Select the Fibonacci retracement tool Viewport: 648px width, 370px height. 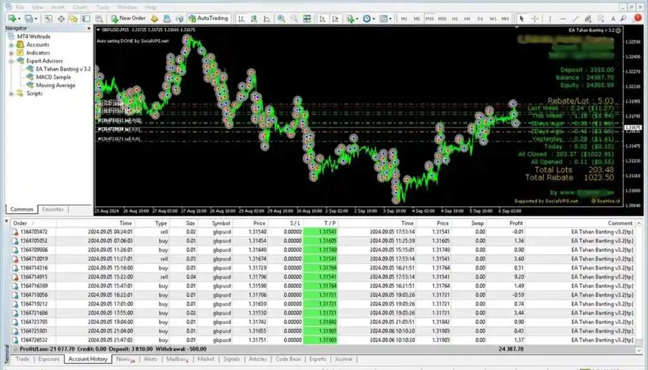tap(588, 18)
